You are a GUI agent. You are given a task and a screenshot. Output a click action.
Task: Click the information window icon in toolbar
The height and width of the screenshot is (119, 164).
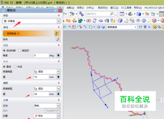[81, 14]
